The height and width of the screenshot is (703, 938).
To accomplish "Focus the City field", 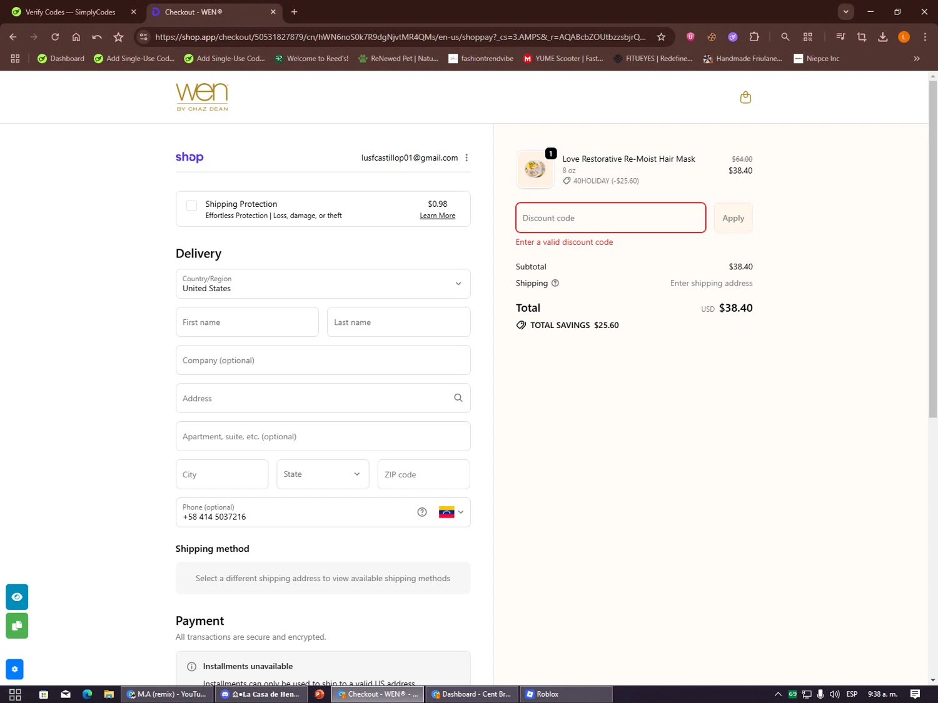I will pos(222,474).
